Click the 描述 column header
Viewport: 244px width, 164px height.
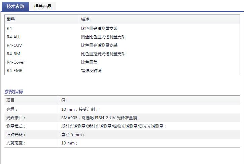pyautogui.click(x=85, y=20)
